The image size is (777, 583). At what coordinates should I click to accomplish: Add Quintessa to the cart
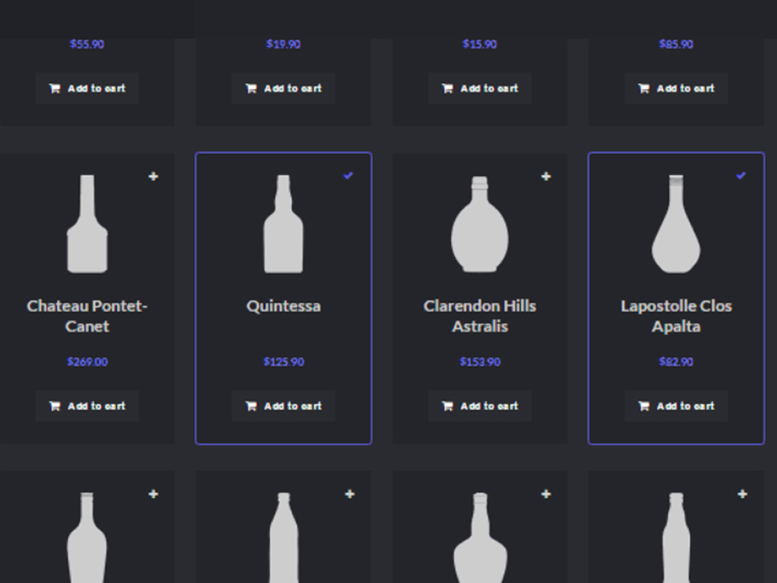283,406
